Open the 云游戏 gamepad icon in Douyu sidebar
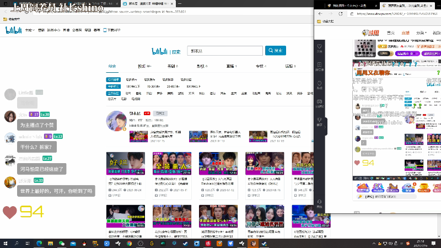The height and width of the screenshot is (248, 441). coord(319,103)
